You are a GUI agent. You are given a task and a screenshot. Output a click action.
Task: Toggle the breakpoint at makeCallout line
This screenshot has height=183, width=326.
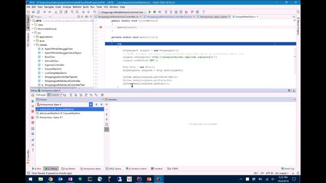click(101, 27)
